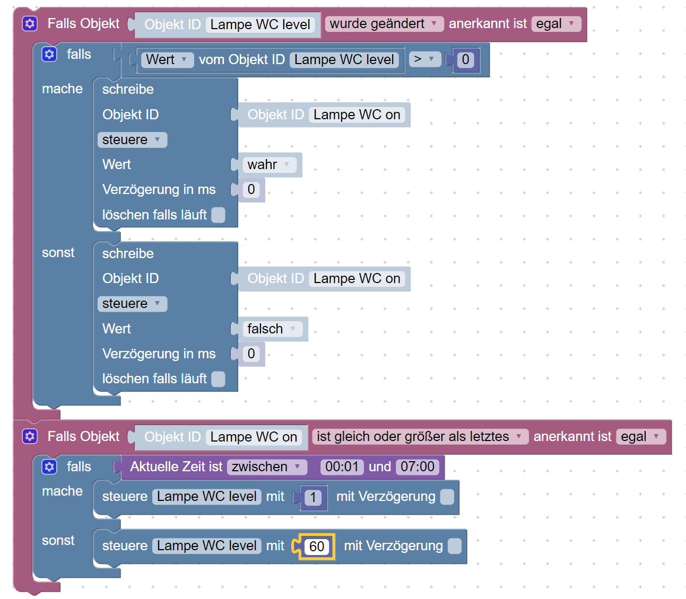Open gear settings on first Falls Objekt block

click(x=30, y=23)
